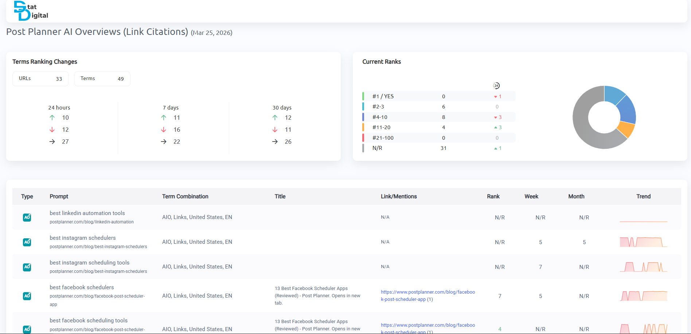Click the prompt 'best facebook scheduling tools'
This screenshot has height=334, width=691.
click(89, 321)
